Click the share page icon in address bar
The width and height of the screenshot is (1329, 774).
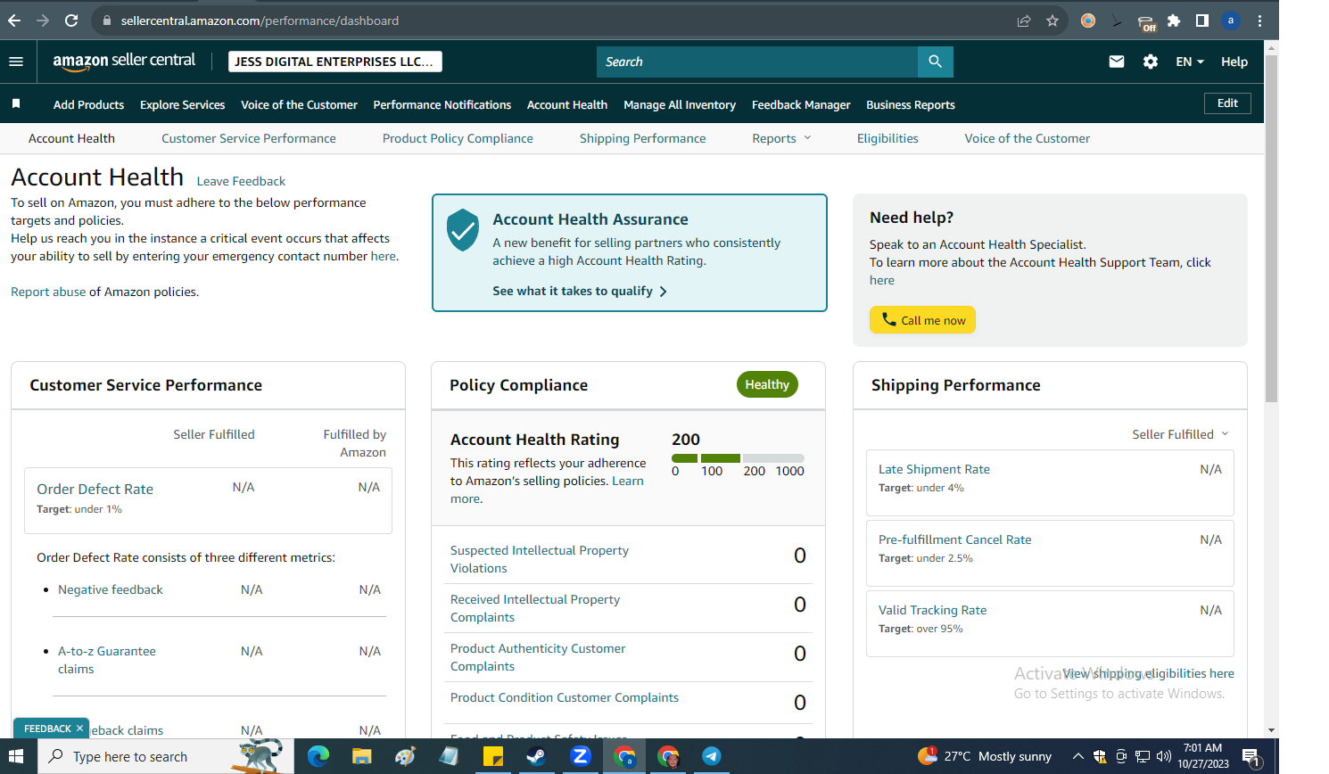point(1024,21)
